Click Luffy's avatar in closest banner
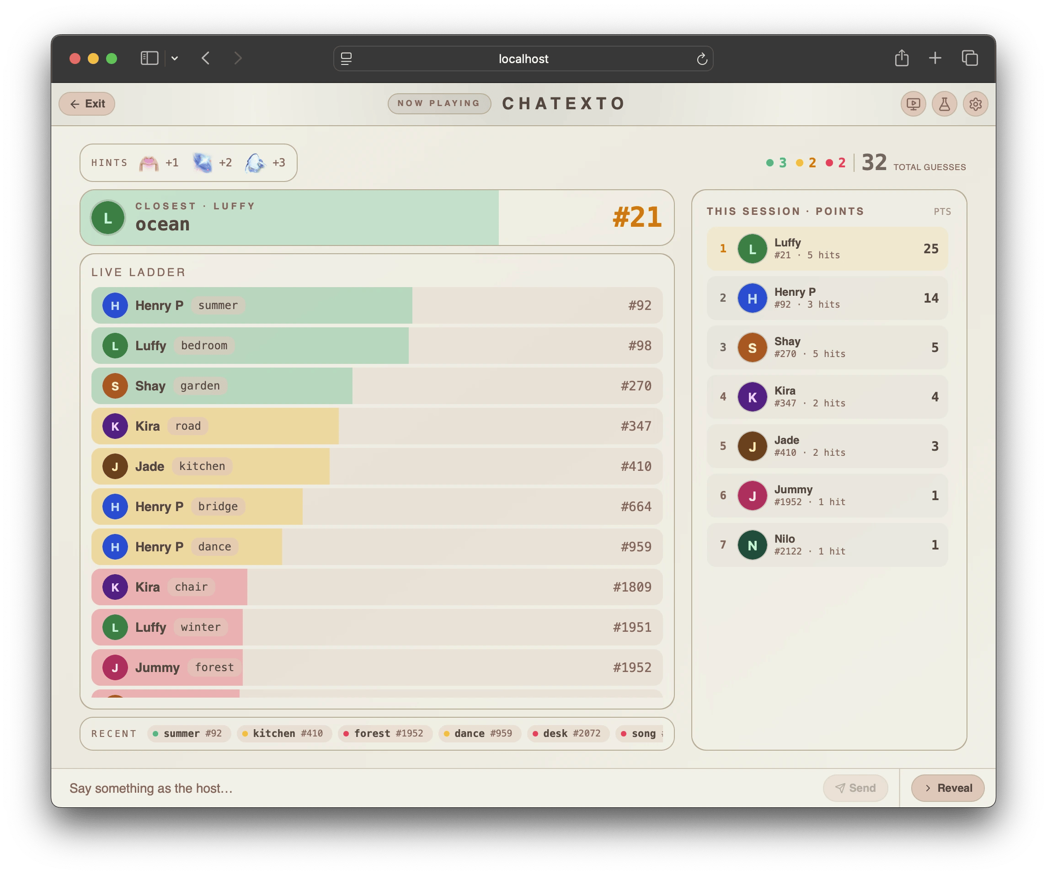 click(x=108, y=218)
